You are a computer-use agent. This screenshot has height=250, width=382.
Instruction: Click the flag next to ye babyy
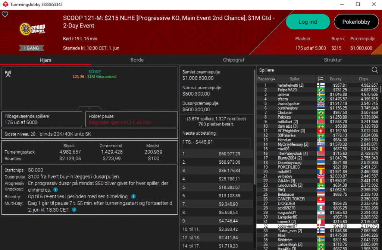click(320, 176)
